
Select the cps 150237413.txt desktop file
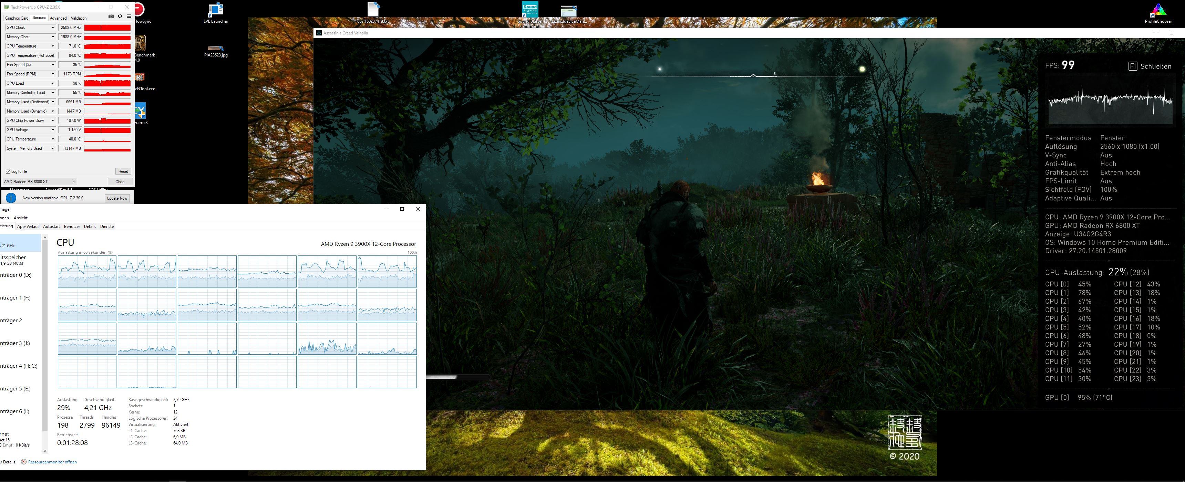[x=373, y=13]
